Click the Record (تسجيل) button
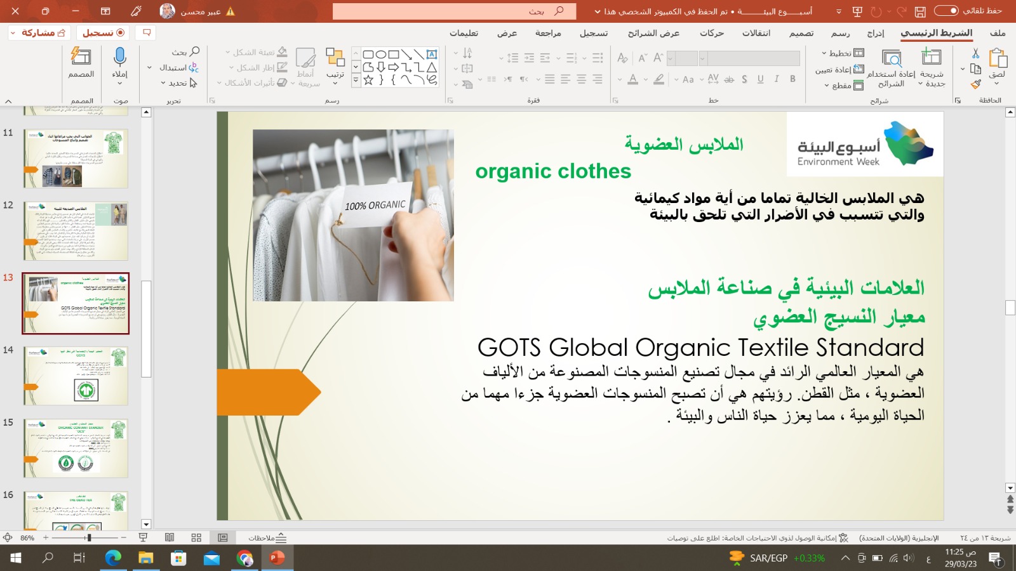The image size is (1016, 571). pos(104,32)
